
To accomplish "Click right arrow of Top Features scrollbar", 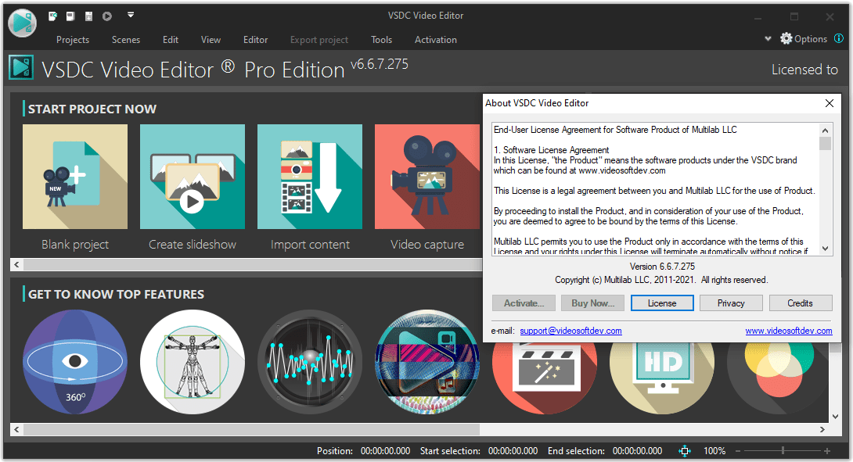I will point(822,429).
